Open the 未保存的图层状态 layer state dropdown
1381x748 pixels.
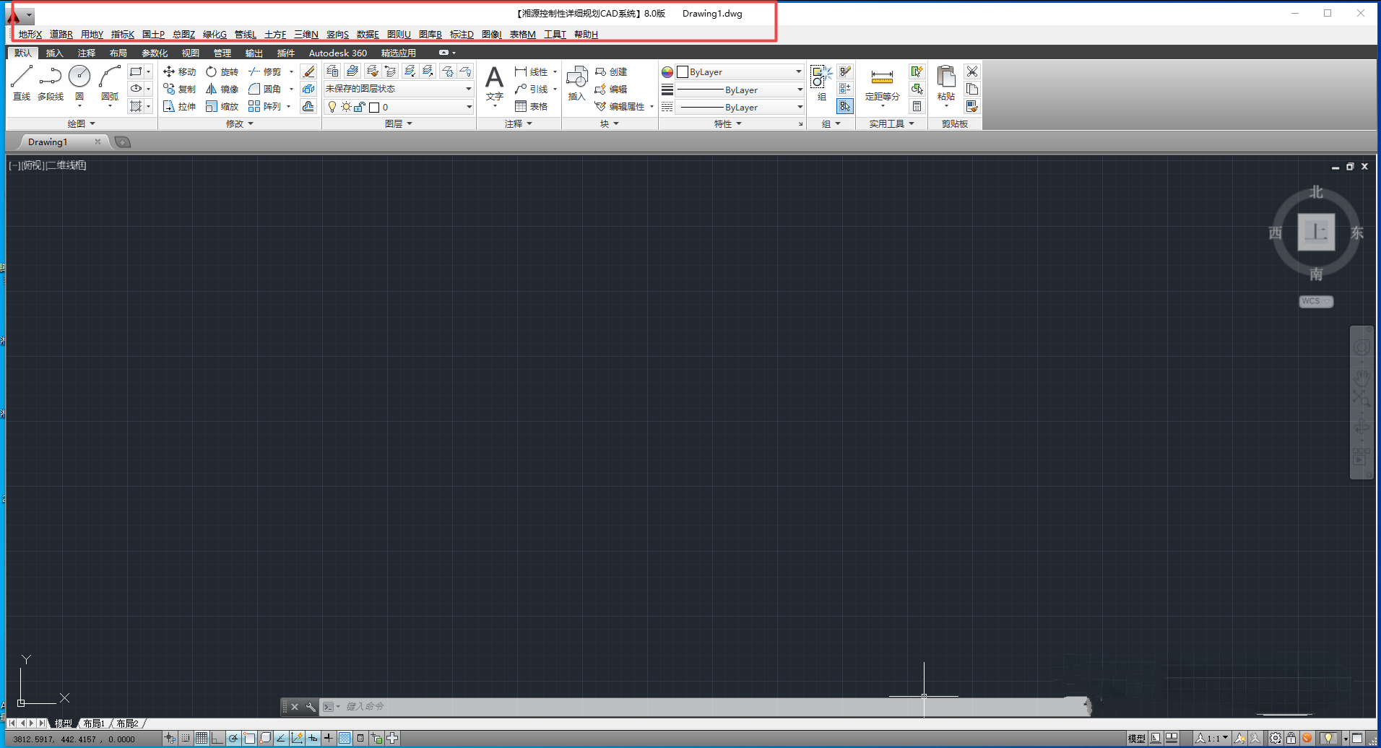pos(398,89)
